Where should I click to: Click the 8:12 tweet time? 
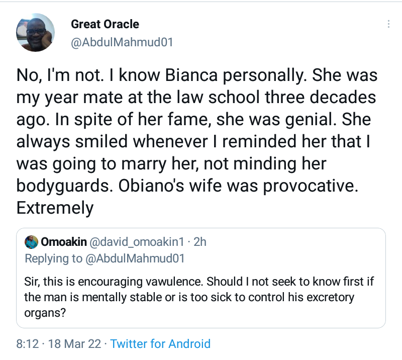(x=27, y=344)
